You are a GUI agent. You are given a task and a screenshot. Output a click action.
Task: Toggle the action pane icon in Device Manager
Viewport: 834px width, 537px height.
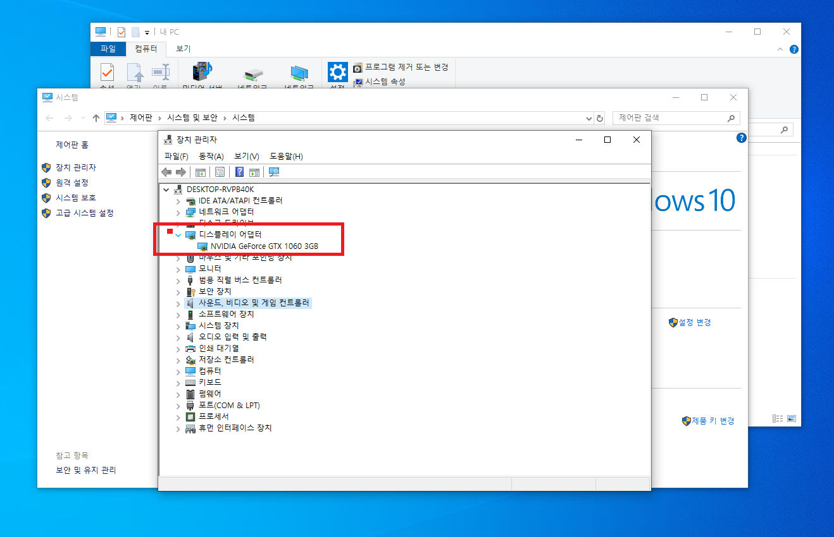click(254, 172)
